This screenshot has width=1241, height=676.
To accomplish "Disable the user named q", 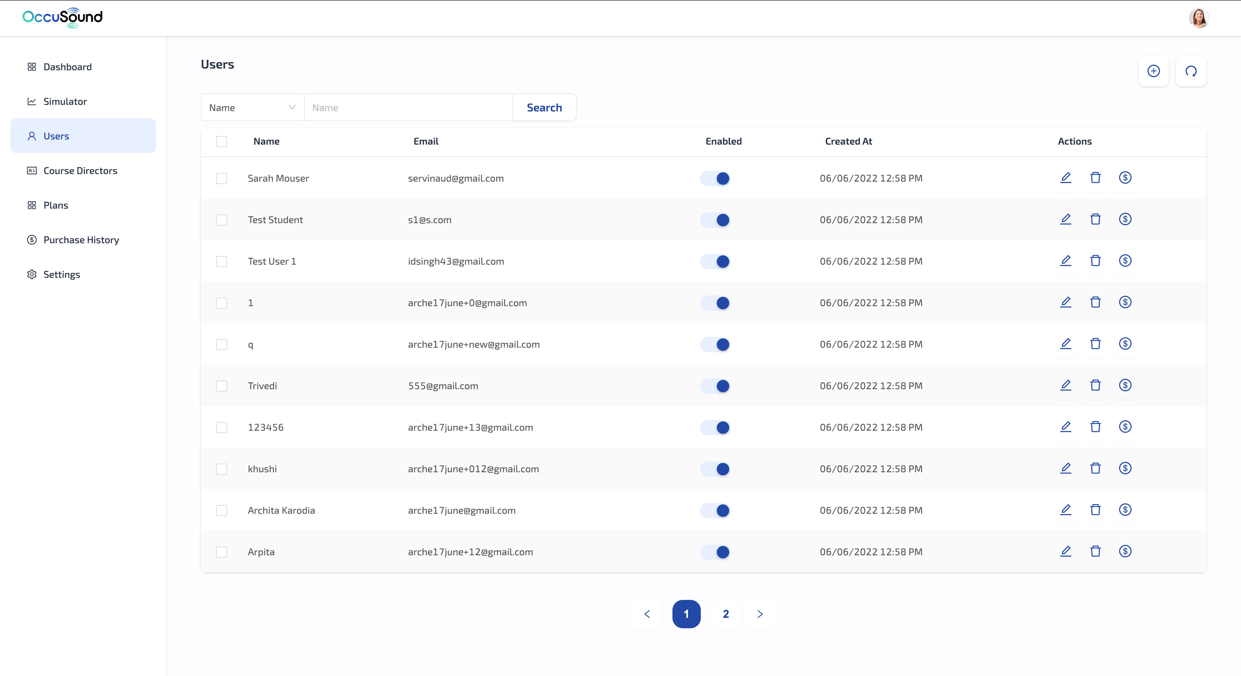I will click(715, 344).
